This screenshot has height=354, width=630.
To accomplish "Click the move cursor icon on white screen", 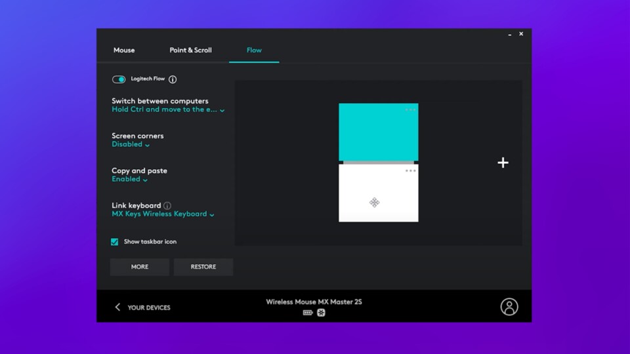I will (x=374, y=203).
